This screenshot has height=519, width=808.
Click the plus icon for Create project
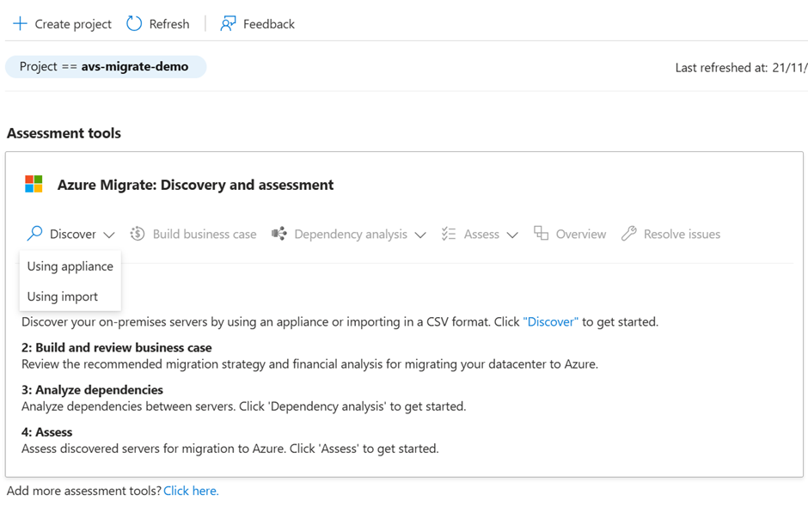coord(20,24)
